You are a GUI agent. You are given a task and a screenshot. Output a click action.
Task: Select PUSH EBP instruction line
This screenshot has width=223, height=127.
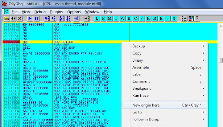[61, 45]
